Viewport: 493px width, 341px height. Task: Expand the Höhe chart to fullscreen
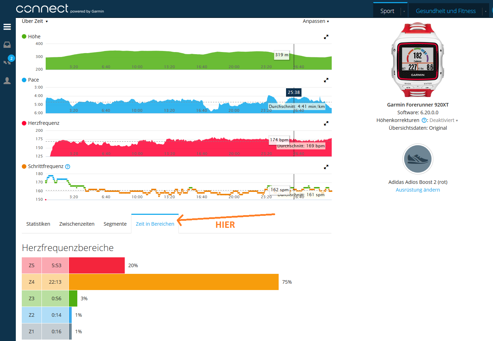click(x=326, y=37)
